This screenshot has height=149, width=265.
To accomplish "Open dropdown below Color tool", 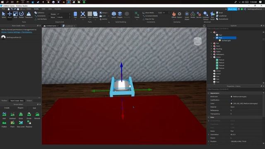I will 90,19.
